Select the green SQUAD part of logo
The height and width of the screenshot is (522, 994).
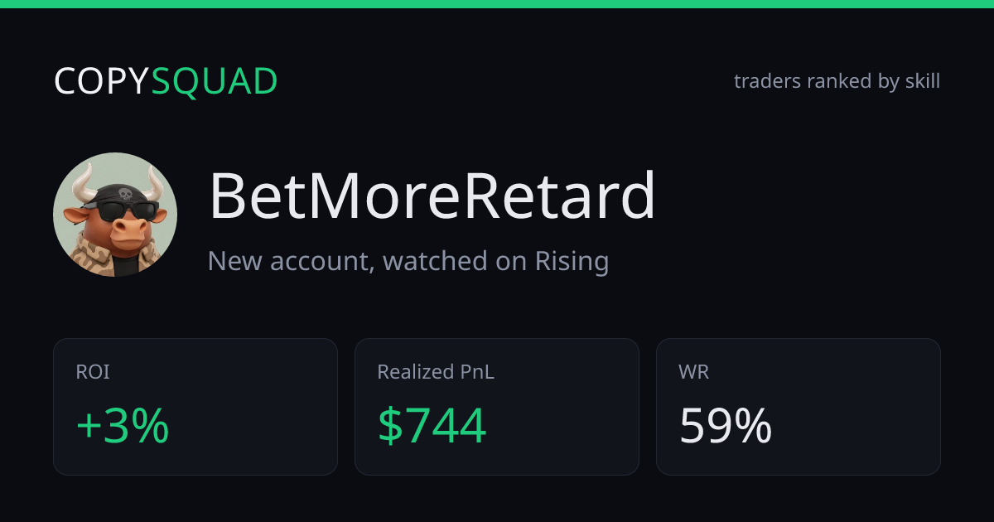(x=215, y=81)
